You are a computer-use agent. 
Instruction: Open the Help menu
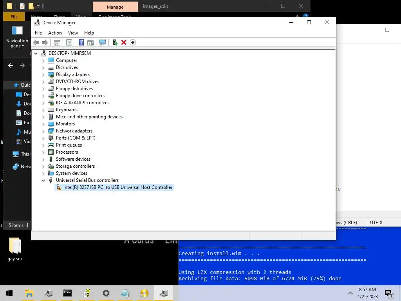pyautogui.click(x=89, y=33)
